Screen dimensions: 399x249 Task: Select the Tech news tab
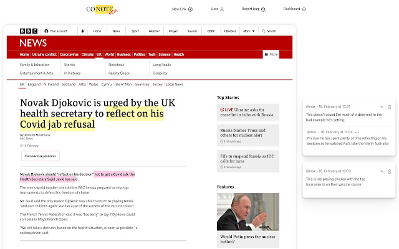tap(152, 54)
